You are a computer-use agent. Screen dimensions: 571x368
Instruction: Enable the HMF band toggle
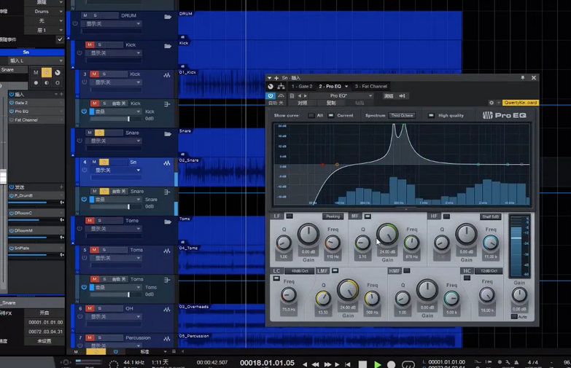[x=407, y=271]
